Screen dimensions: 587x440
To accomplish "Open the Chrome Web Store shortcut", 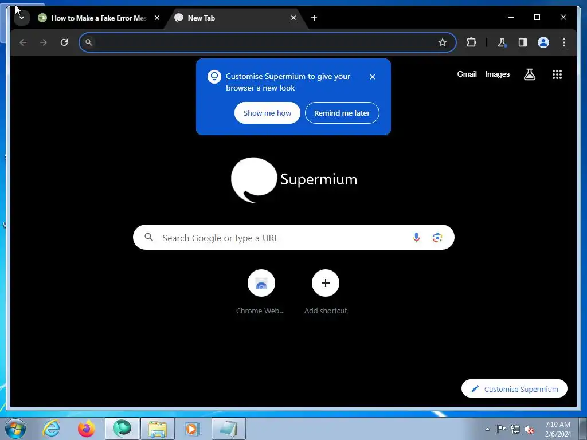I will [x=261, y=292].
